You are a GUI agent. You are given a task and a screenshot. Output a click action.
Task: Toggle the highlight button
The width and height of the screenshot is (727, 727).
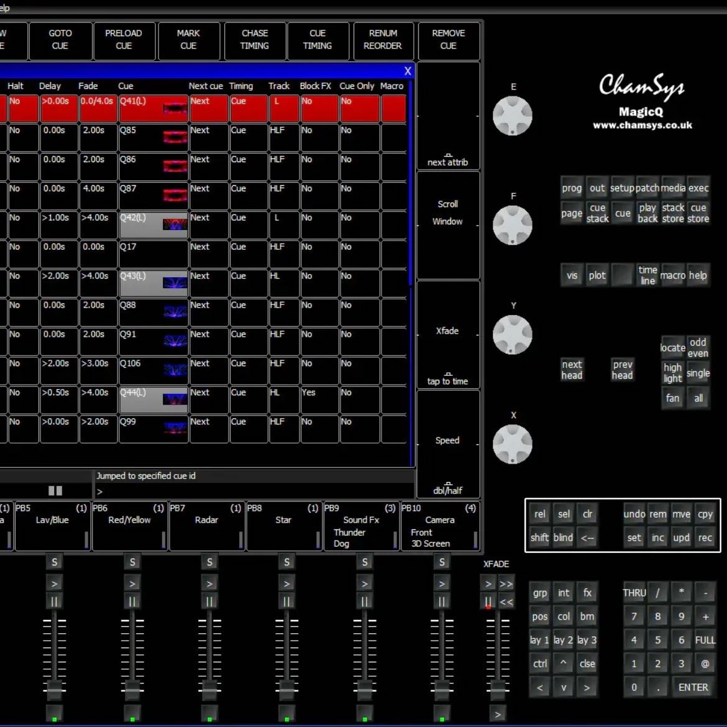(672, 373)
